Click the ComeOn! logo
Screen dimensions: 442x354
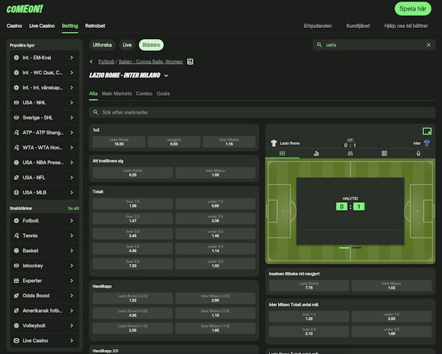(25, 9)
